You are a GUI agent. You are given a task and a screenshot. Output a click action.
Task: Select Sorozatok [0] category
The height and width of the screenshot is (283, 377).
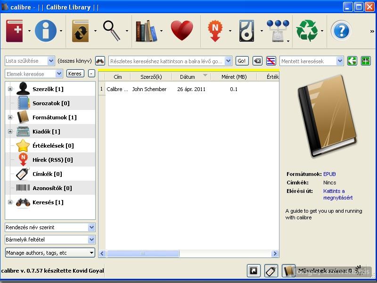[x=51, y=103]
